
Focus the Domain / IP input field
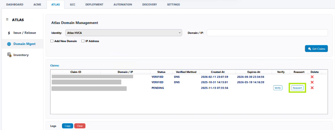(267, 33)
